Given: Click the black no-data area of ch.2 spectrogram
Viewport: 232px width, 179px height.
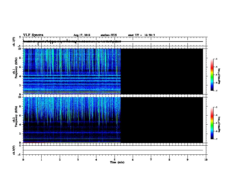Looking at the screenshot, I should [x=162, y=120].
